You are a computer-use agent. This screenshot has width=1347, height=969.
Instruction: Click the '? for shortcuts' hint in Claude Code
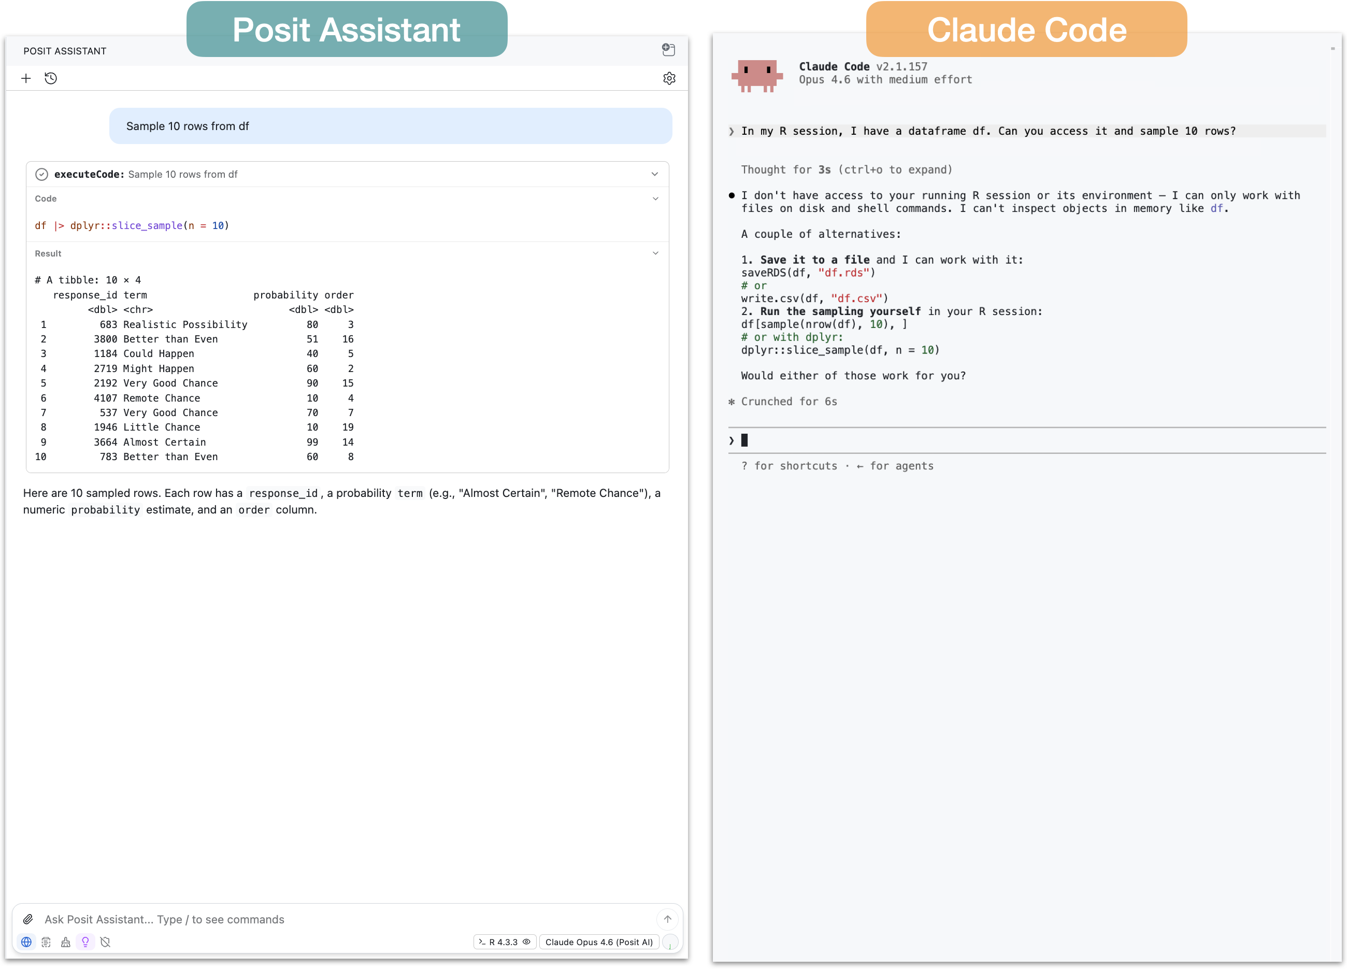tap(789, 466)
